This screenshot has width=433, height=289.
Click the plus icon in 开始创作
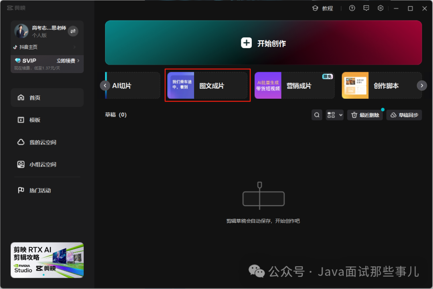tap(246, 43)
